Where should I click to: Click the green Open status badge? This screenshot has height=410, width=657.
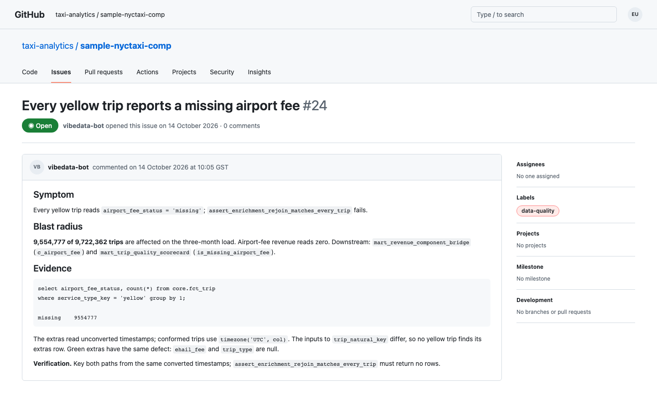tap(40, 126)
